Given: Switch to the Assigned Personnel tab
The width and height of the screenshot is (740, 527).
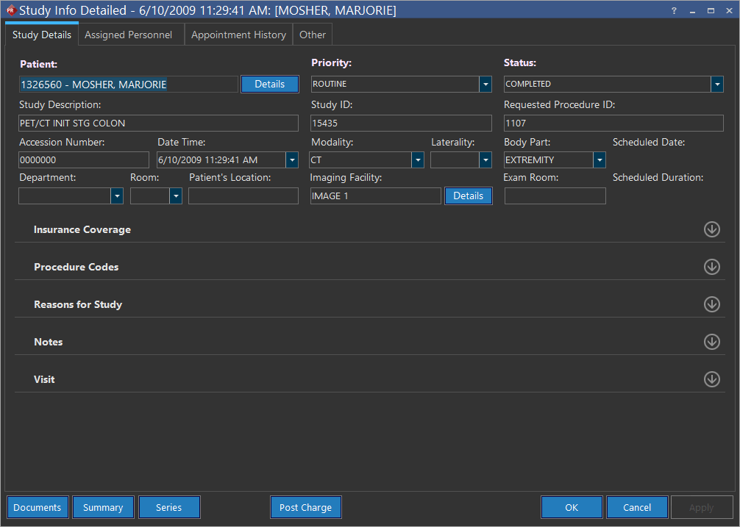Looking at the screenshot, I should (x=129, y=35).
